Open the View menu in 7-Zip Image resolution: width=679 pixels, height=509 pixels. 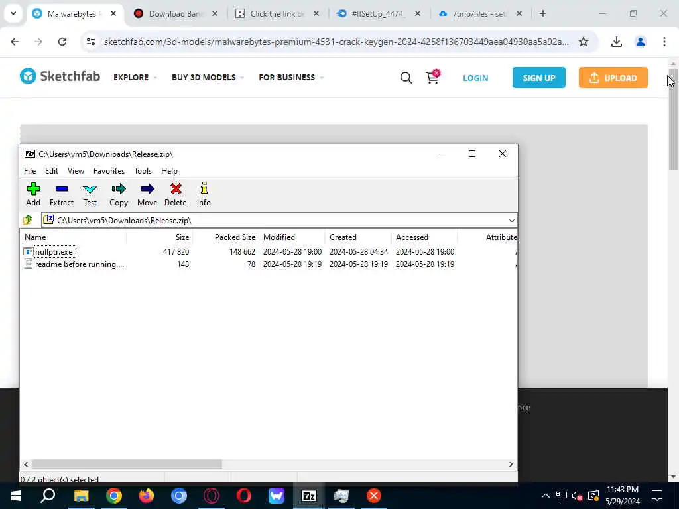point(76,170)
